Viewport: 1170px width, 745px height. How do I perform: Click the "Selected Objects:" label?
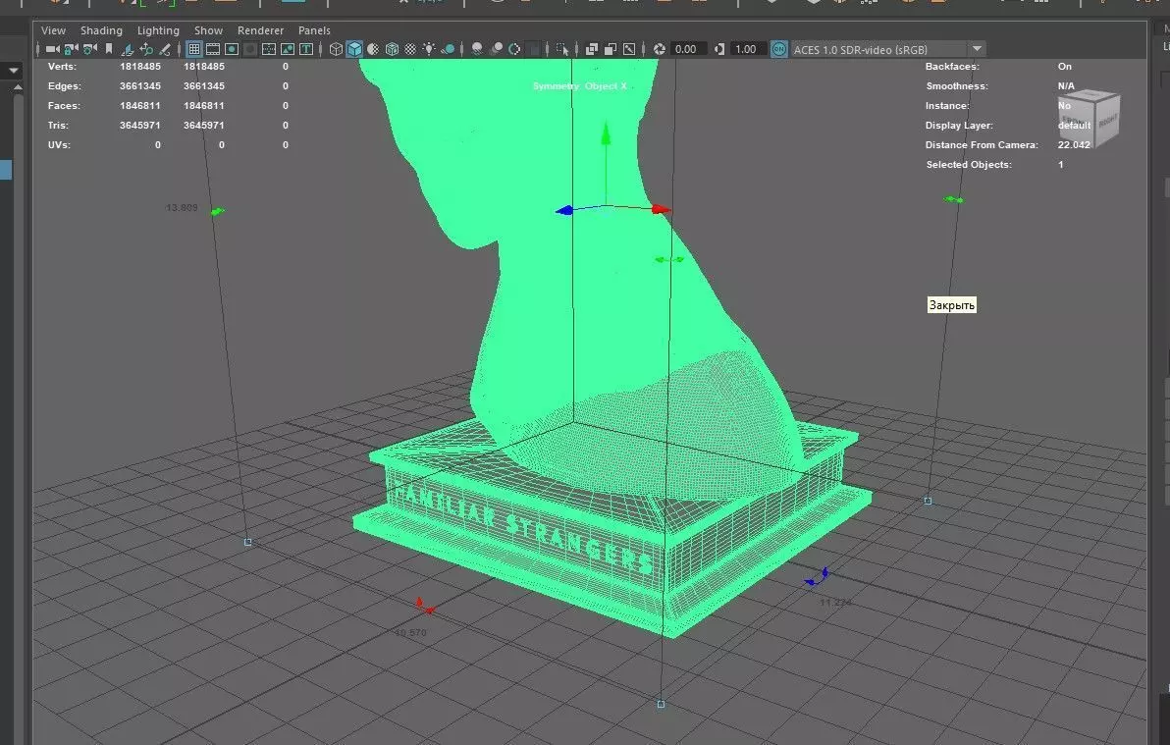click(969, 164)
